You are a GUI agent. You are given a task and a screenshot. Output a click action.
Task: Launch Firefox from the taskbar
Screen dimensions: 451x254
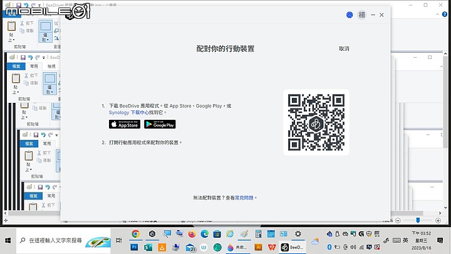coord(192,234)
